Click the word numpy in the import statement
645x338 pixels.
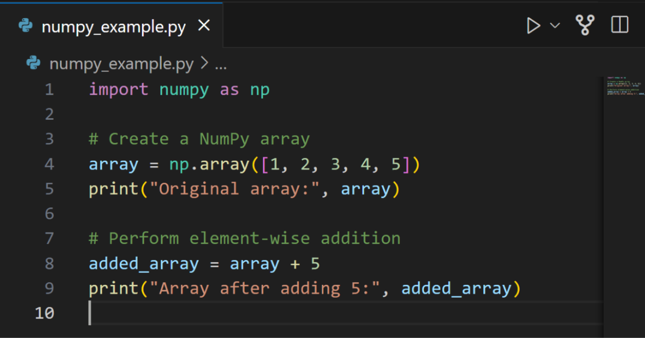click(184, 89)
